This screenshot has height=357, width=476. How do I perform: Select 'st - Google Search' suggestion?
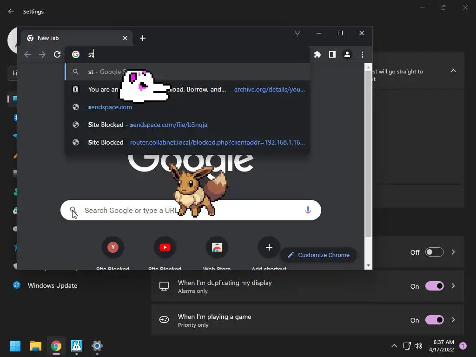point(187,72)
